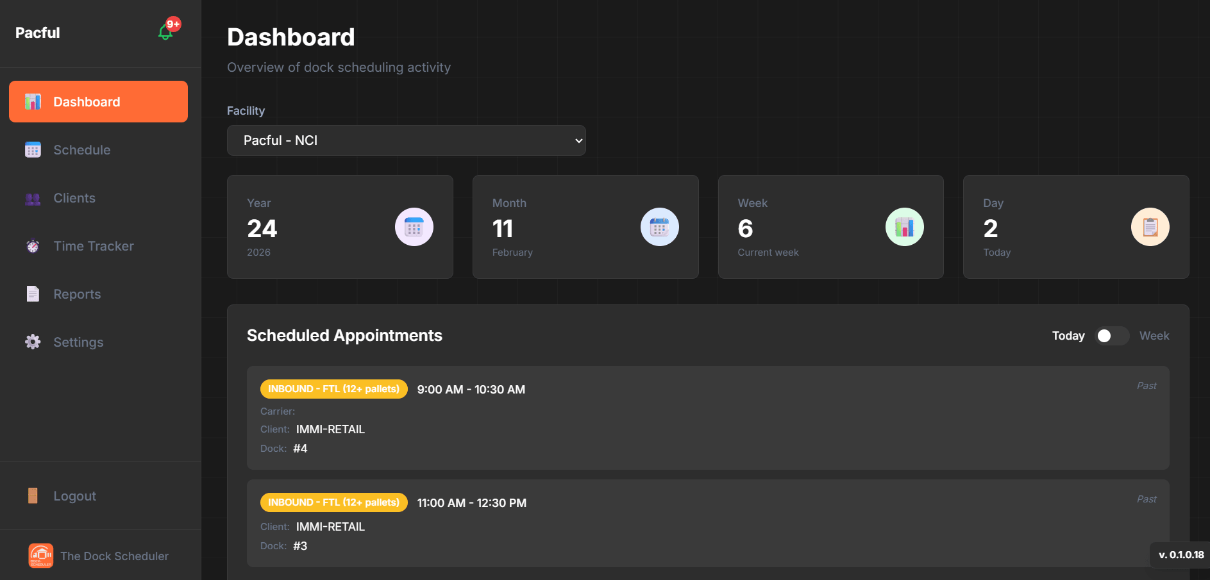Click the Settings gear icon
The height and width of the screenshot is (580, 1210).
[x=33, y=342]
